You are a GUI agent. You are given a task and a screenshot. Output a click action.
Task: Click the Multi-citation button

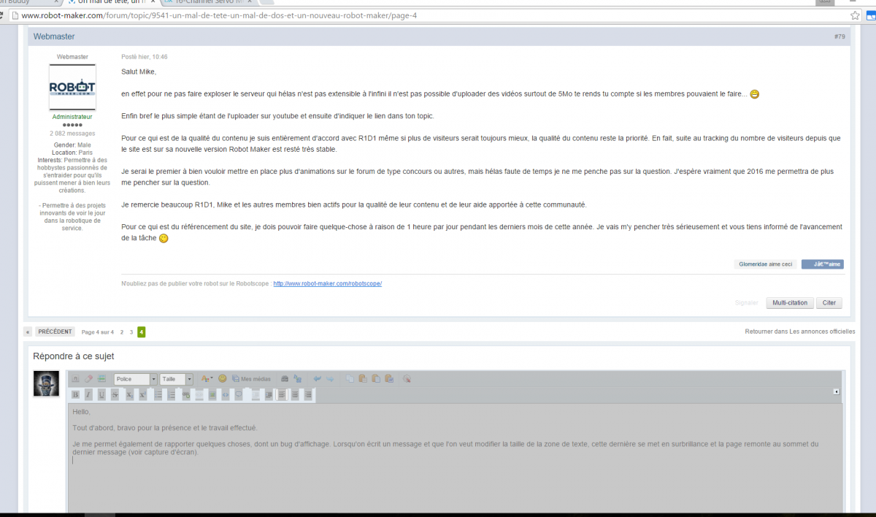(790, 302)
